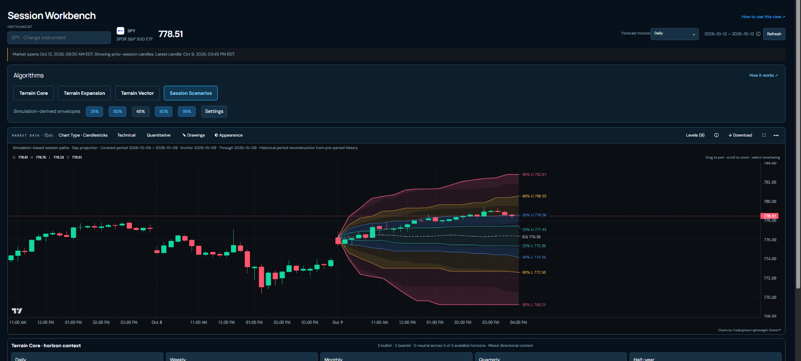Click the 80% L 772.58 level label
801x361 pixels.
point(534,272)
